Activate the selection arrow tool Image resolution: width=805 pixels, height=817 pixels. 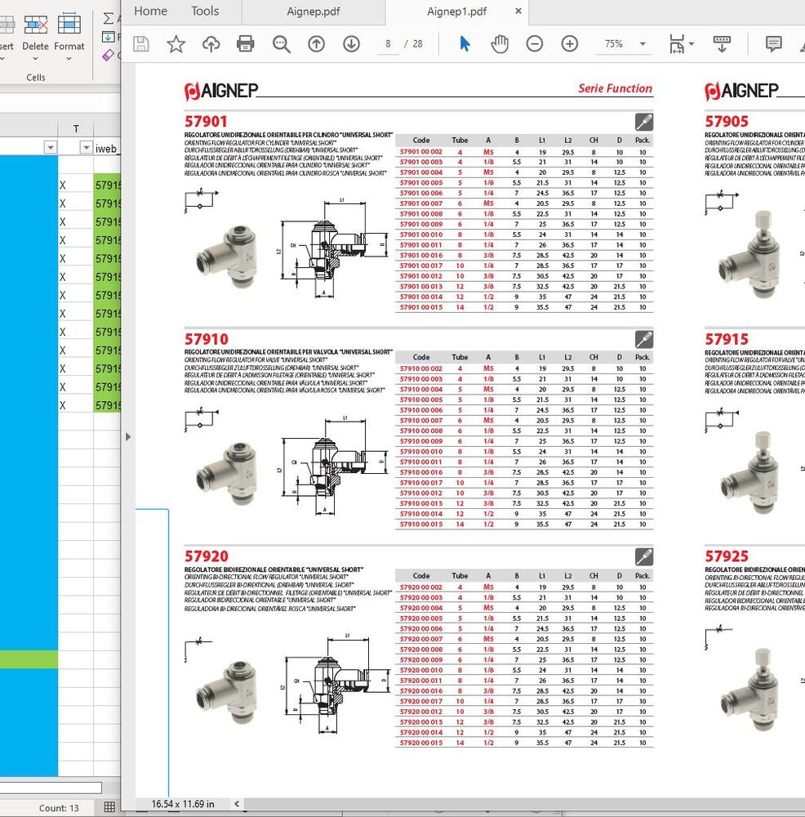pos(465,44)
